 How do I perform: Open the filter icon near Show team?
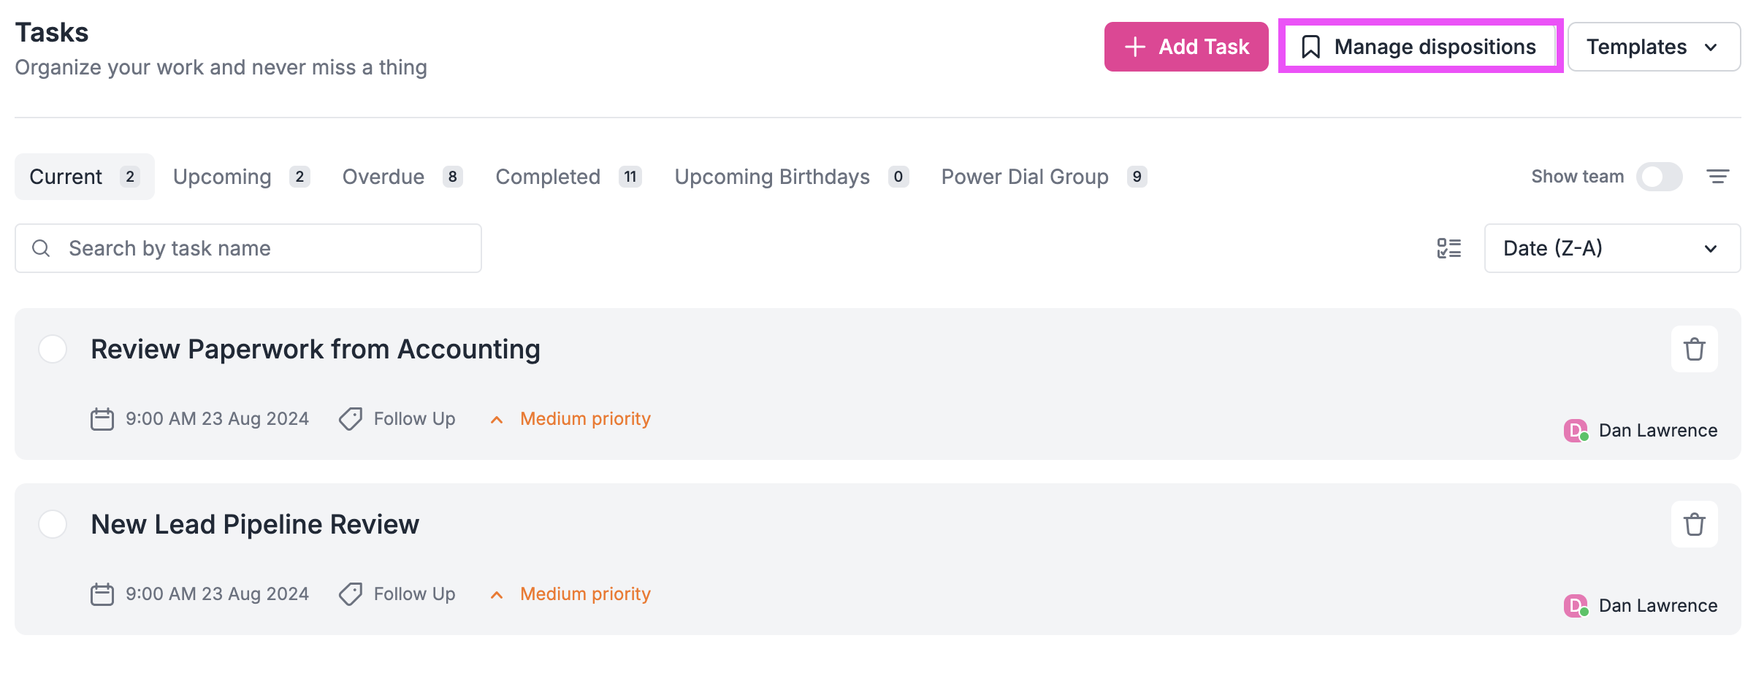(1717, 176)
